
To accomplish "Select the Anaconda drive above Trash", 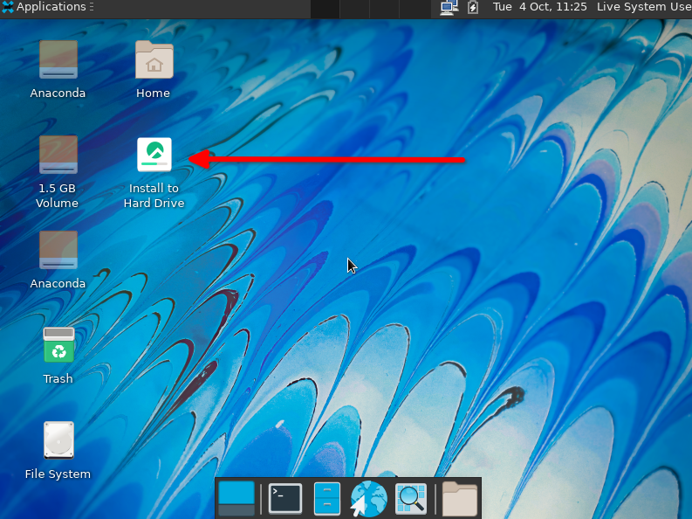I will tap(58, 251).
